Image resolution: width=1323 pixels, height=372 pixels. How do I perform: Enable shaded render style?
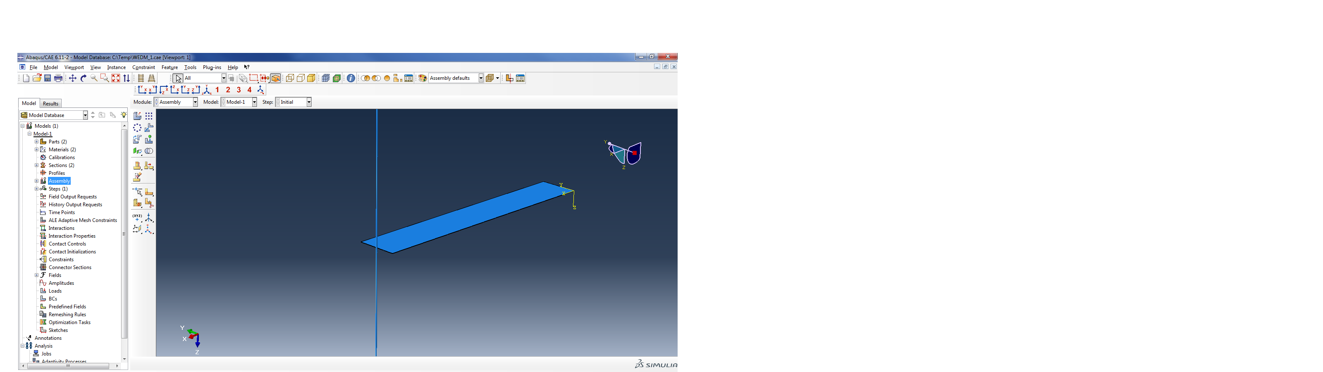311,78
